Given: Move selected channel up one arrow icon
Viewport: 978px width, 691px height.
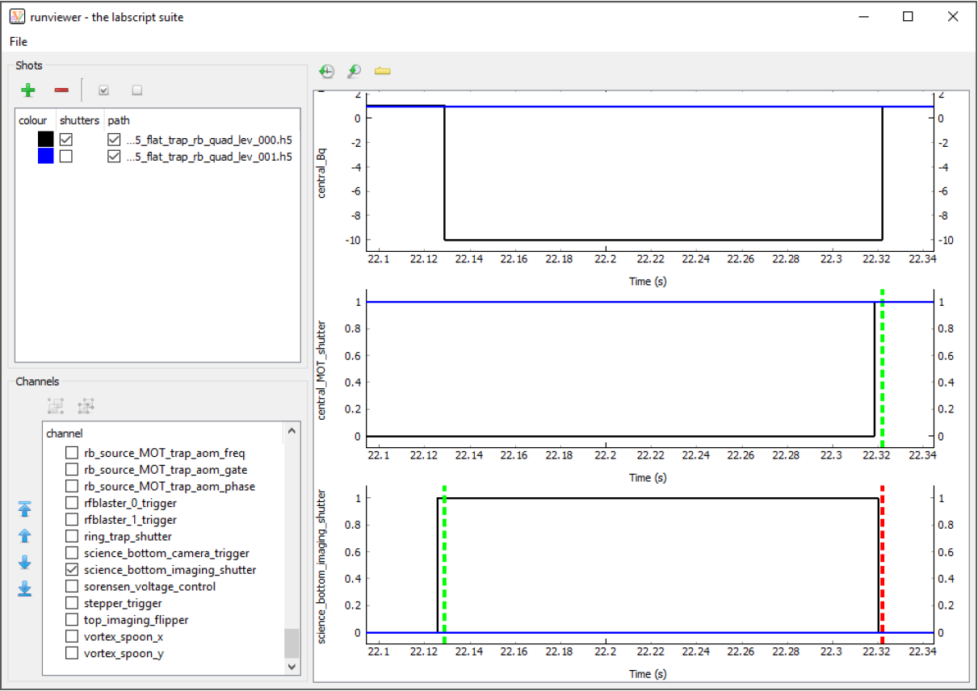Looking at the screenshot, I should [25, 535].
